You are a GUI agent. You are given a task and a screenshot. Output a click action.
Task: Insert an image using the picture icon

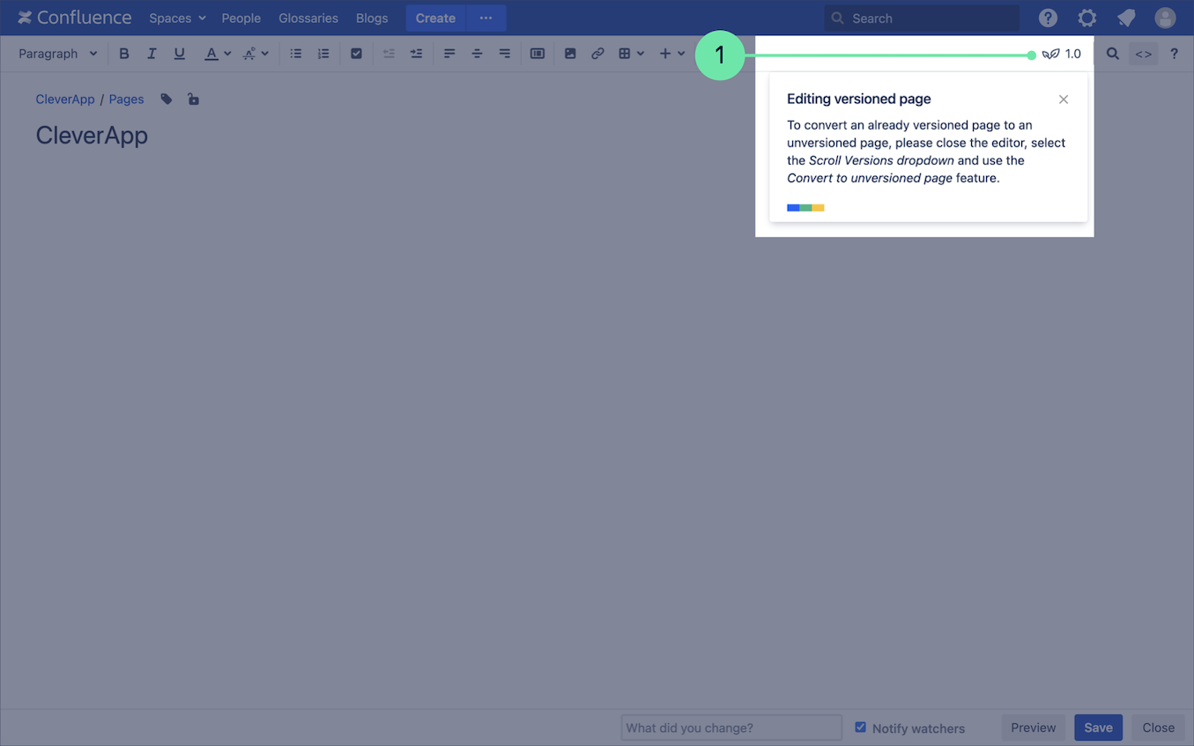tap(570, 54)
